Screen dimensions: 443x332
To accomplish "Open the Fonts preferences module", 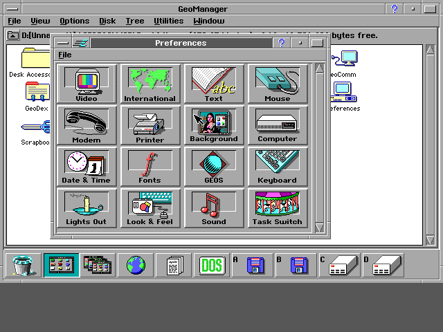I will point(150,167).
